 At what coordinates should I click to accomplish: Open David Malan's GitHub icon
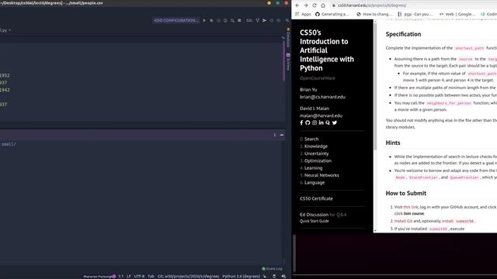308,122
